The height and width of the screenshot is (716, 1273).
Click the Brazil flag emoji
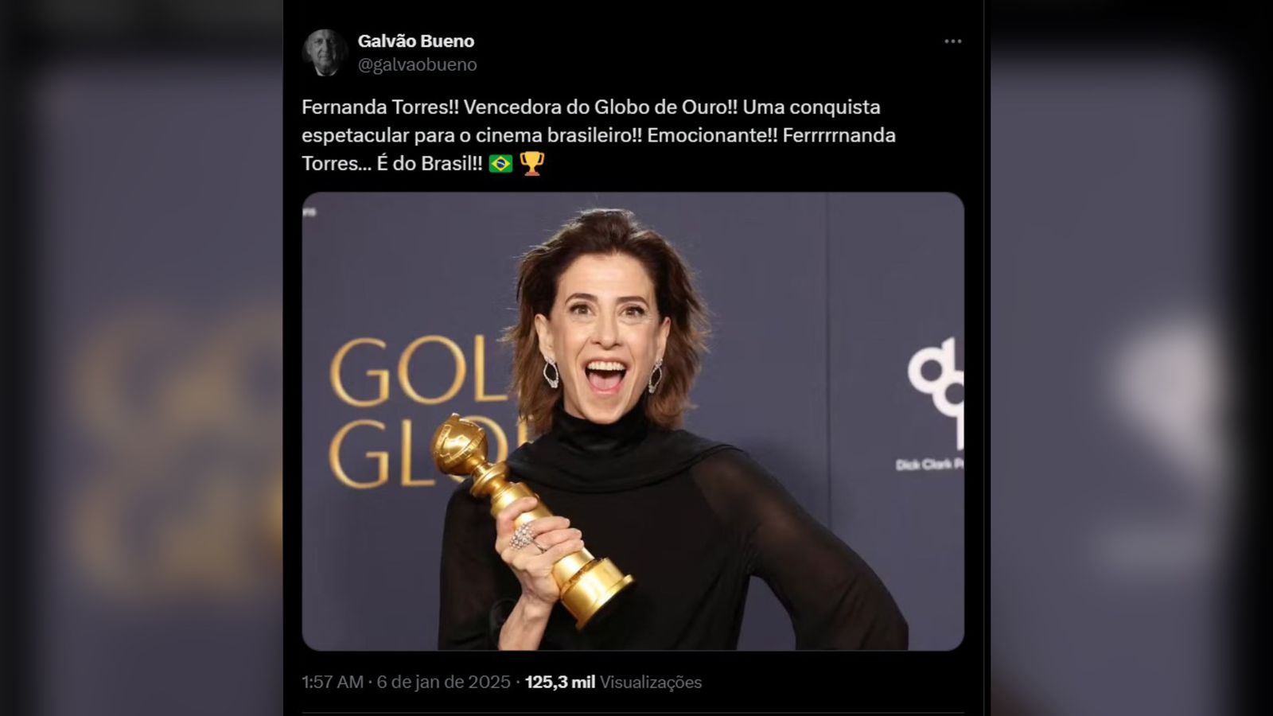500,164
